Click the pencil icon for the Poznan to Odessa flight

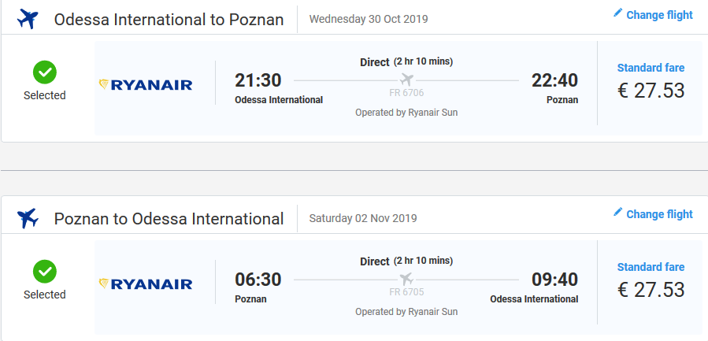tap(618, 213)
